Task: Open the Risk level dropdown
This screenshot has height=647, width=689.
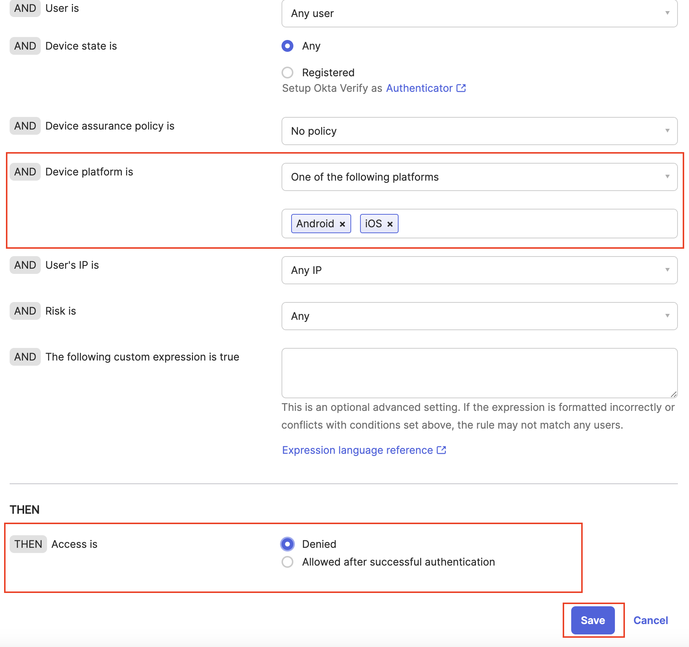Action: point(479,316)
